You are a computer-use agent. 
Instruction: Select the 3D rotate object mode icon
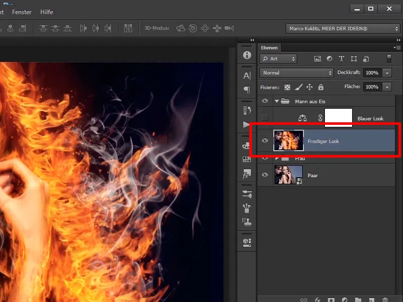coord(181,28)
